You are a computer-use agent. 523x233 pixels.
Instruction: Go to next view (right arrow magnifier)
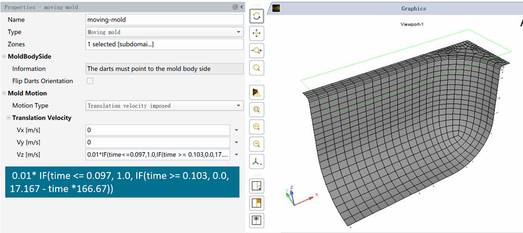256,144
